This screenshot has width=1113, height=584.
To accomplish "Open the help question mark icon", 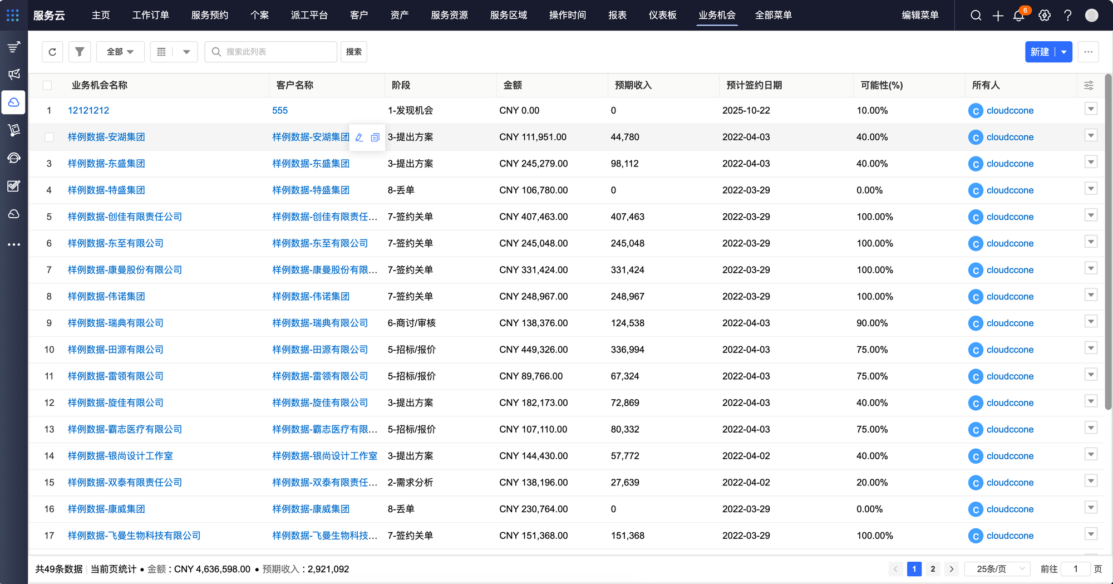I will point(1067,16).
